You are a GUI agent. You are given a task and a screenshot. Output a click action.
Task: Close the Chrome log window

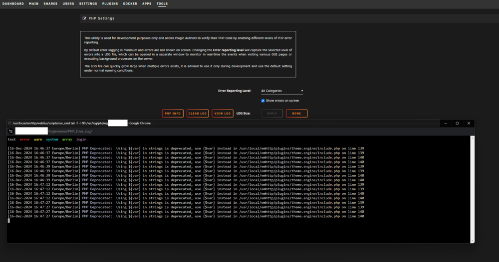(469, 123)
